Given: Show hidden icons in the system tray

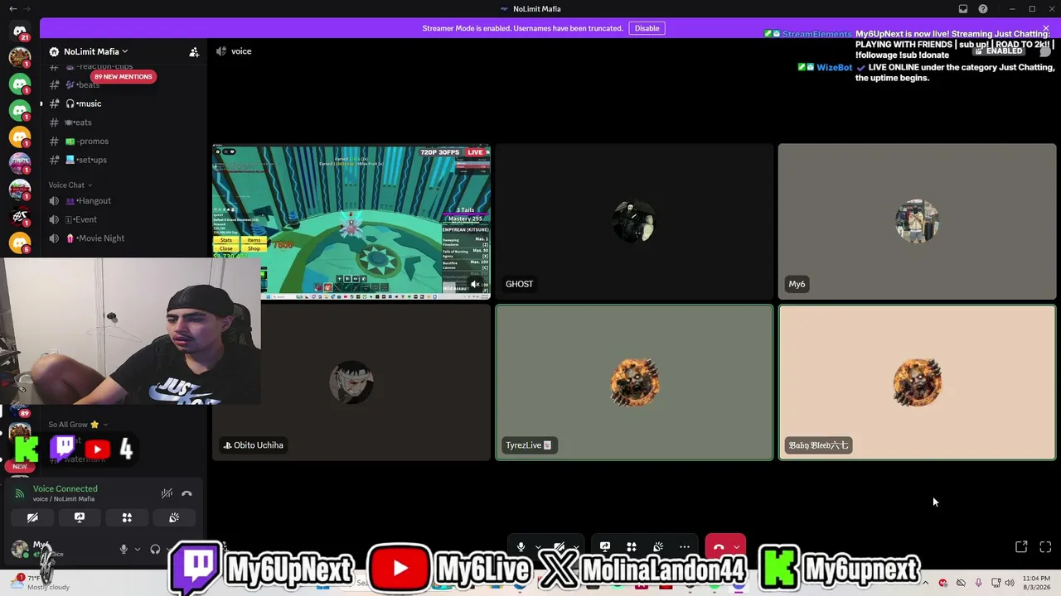Looking at the screenshot, I should [925, 583].
